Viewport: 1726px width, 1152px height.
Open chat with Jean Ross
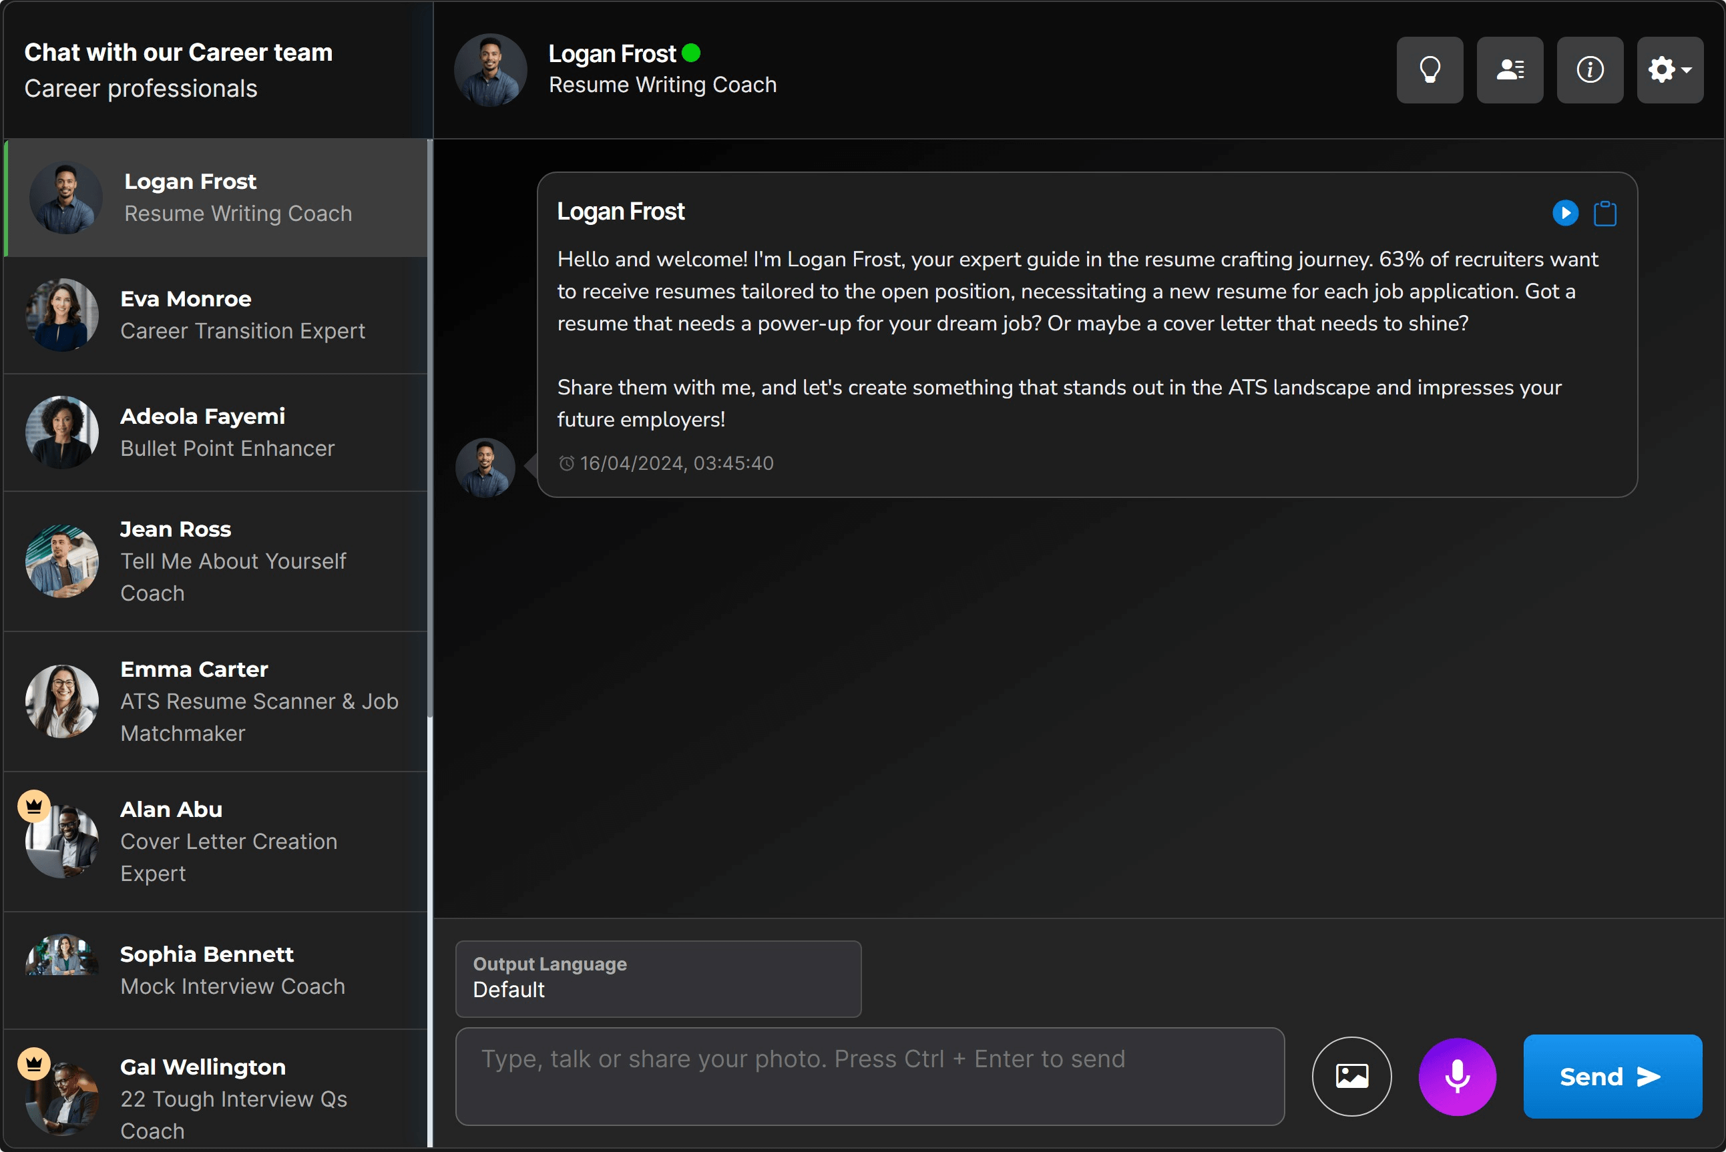coord(215,561)
